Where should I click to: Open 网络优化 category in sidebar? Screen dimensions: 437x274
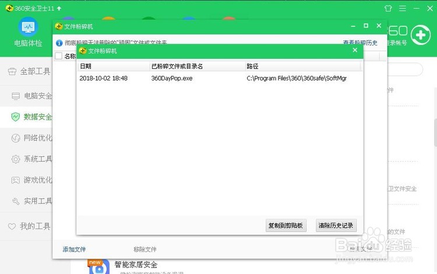click(31, 138)
